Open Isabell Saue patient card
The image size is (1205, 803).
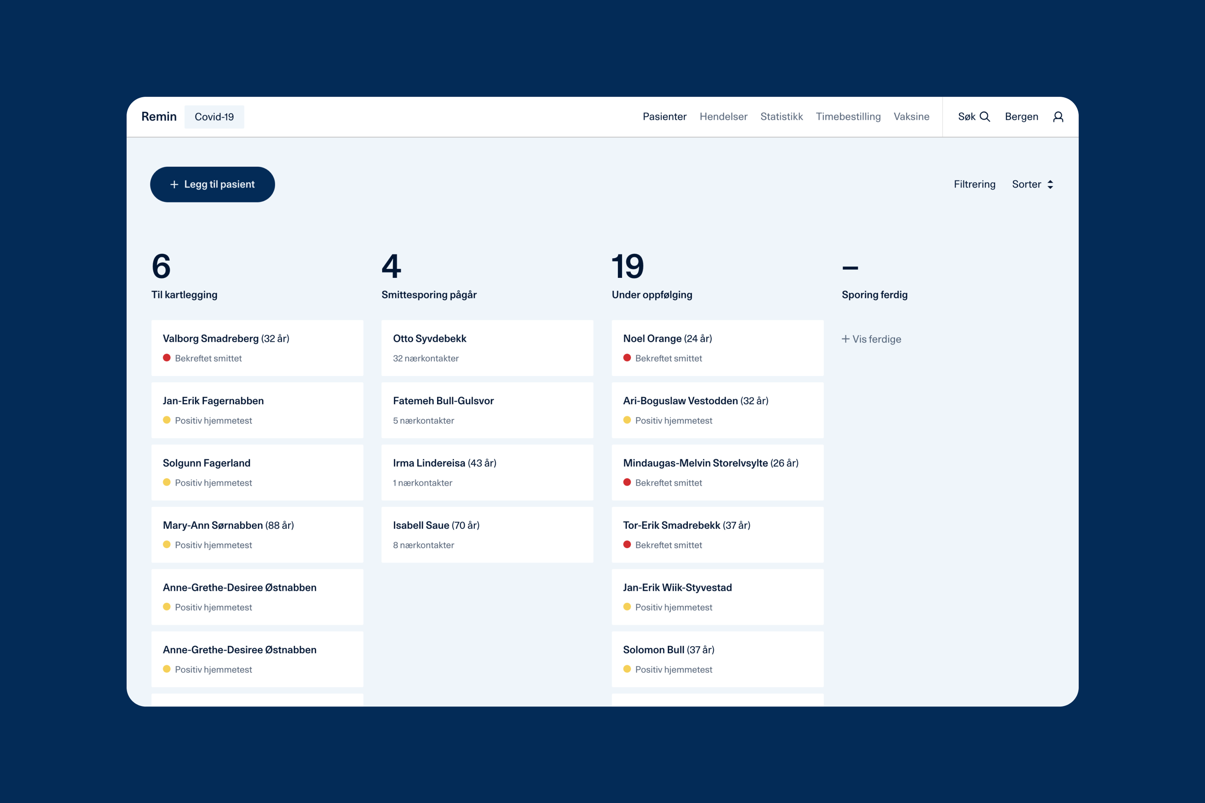pos(487,534)
